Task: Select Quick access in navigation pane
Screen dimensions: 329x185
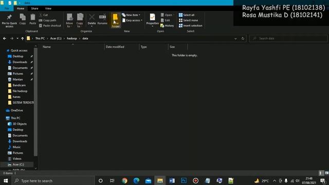Action: (19, 50)
